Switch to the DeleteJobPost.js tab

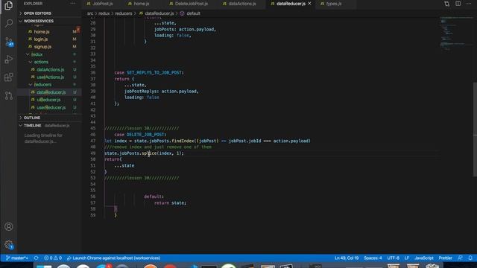point(189,4)
